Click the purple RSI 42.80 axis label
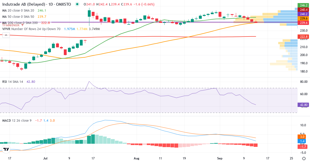Screen dimensions: 310x162 [303, 105]
